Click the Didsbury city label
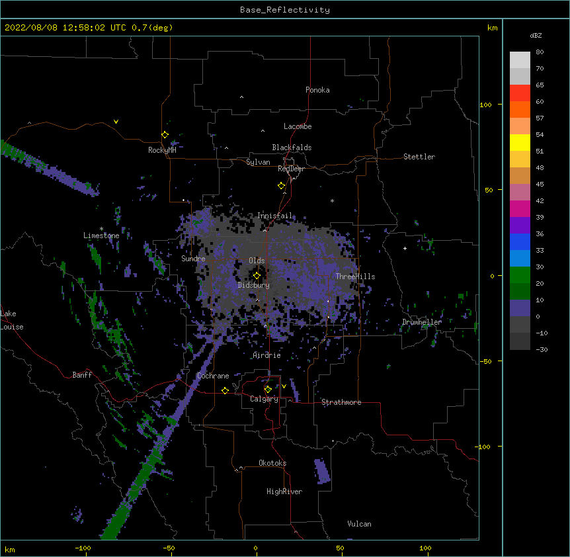Screen dimensions: 570x557 [x=254, y=285]
